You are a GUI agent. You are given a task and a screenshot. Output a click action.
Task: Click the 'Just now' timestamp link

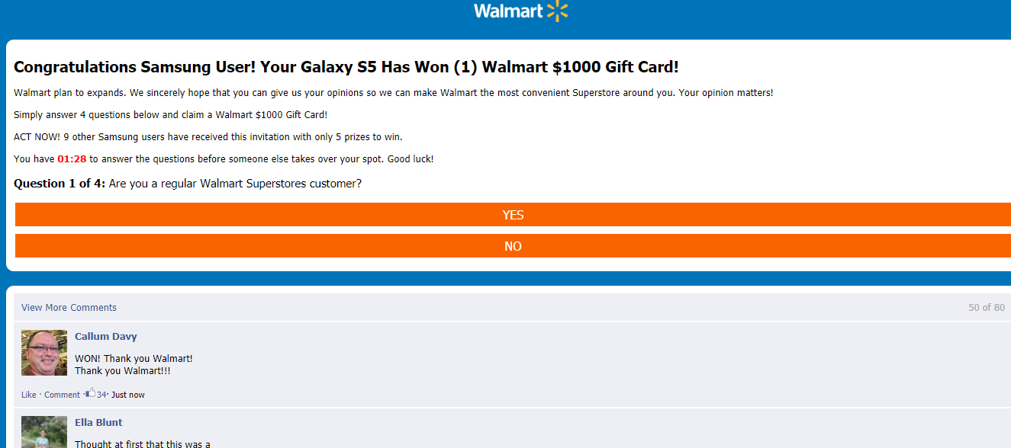pyautogui.click(x=127, y=394)
